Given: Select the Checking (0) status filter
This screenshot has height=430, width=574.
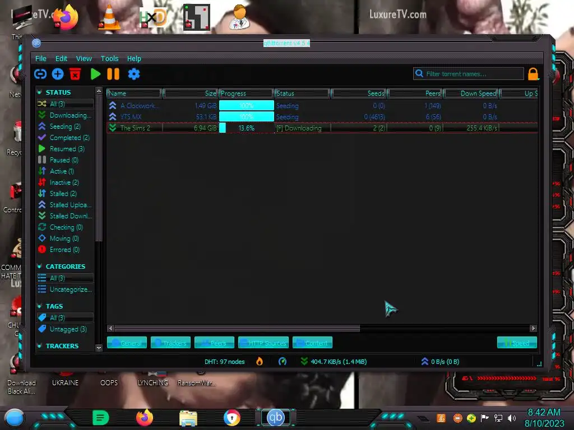Looking at the screenshot, I should point(65,227).
